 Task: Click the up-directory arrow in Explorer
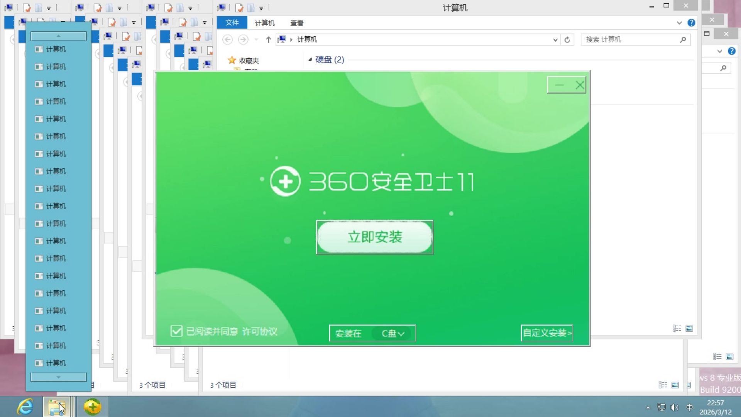point(268,39)
